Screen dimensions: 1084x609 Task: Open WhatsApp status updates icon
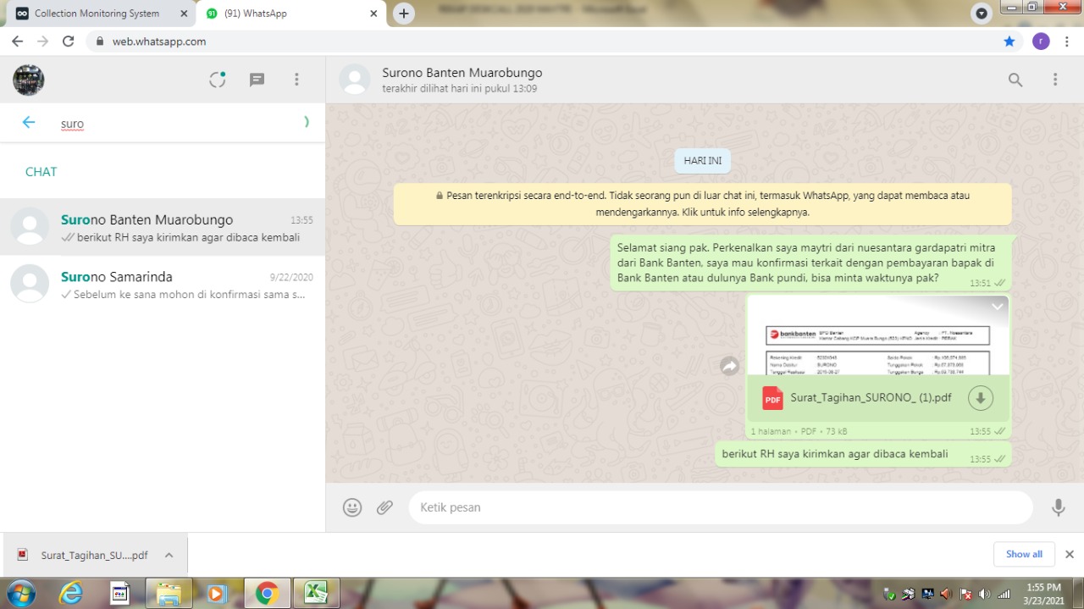tap(218, 80)
